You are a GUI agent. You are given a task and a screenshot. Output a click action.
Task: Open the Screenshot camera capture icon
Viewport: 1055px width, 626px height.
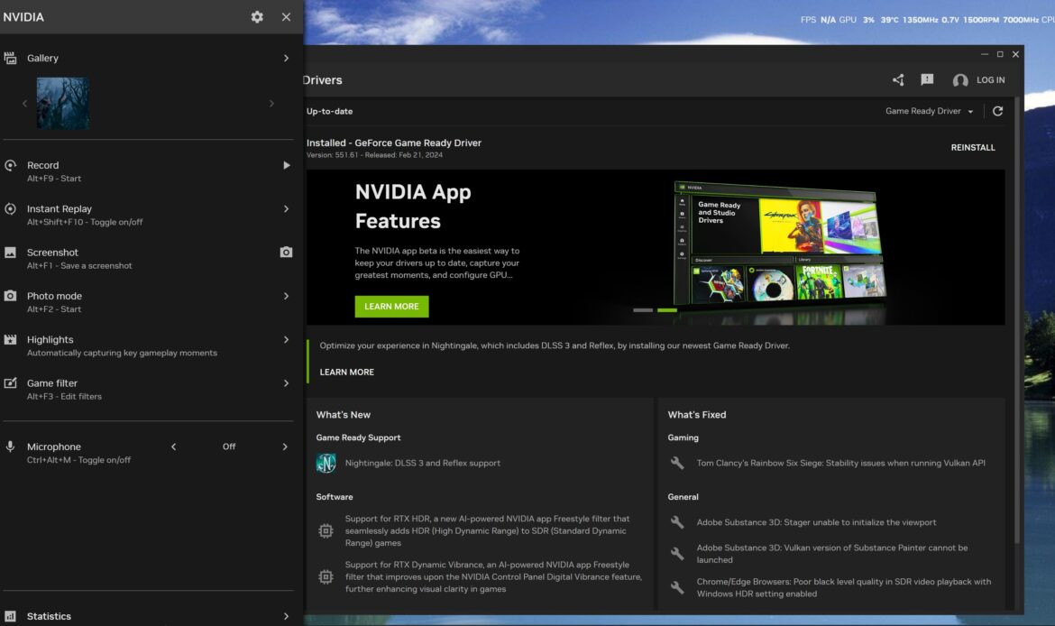click(286, 252)
